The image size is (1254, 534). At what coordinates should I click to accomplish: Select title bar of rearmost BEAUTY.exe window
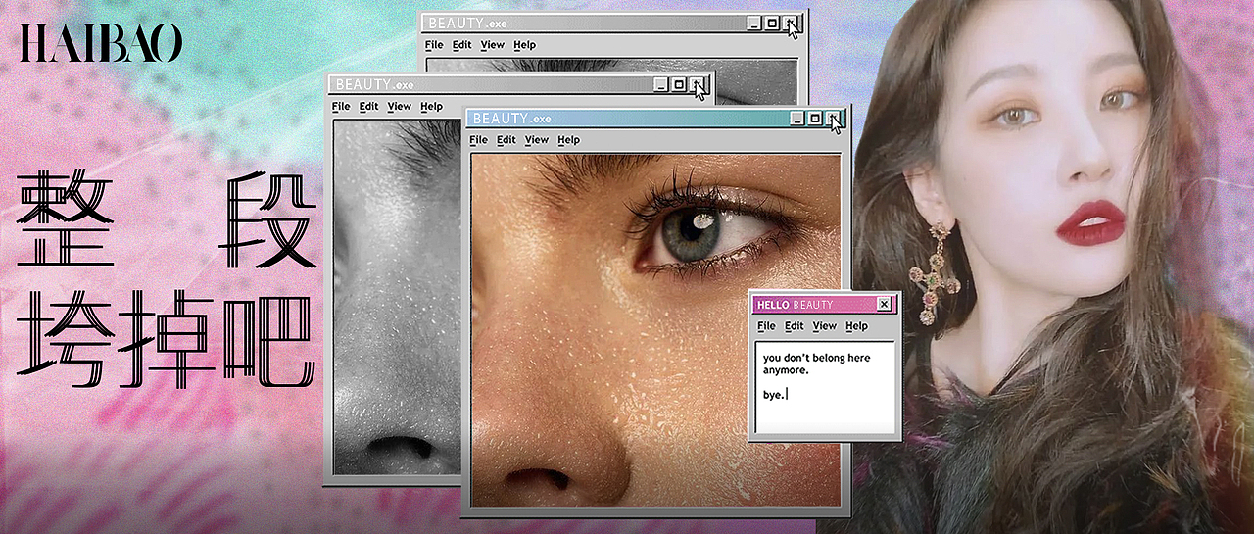pyautogui.click(x=612, y=23)
